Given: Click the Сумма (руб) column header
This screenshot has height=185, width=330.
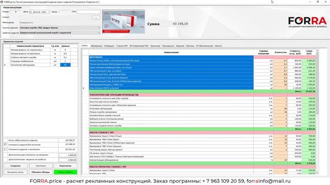Looking at the screenshot, I should (x=309, y=52).
